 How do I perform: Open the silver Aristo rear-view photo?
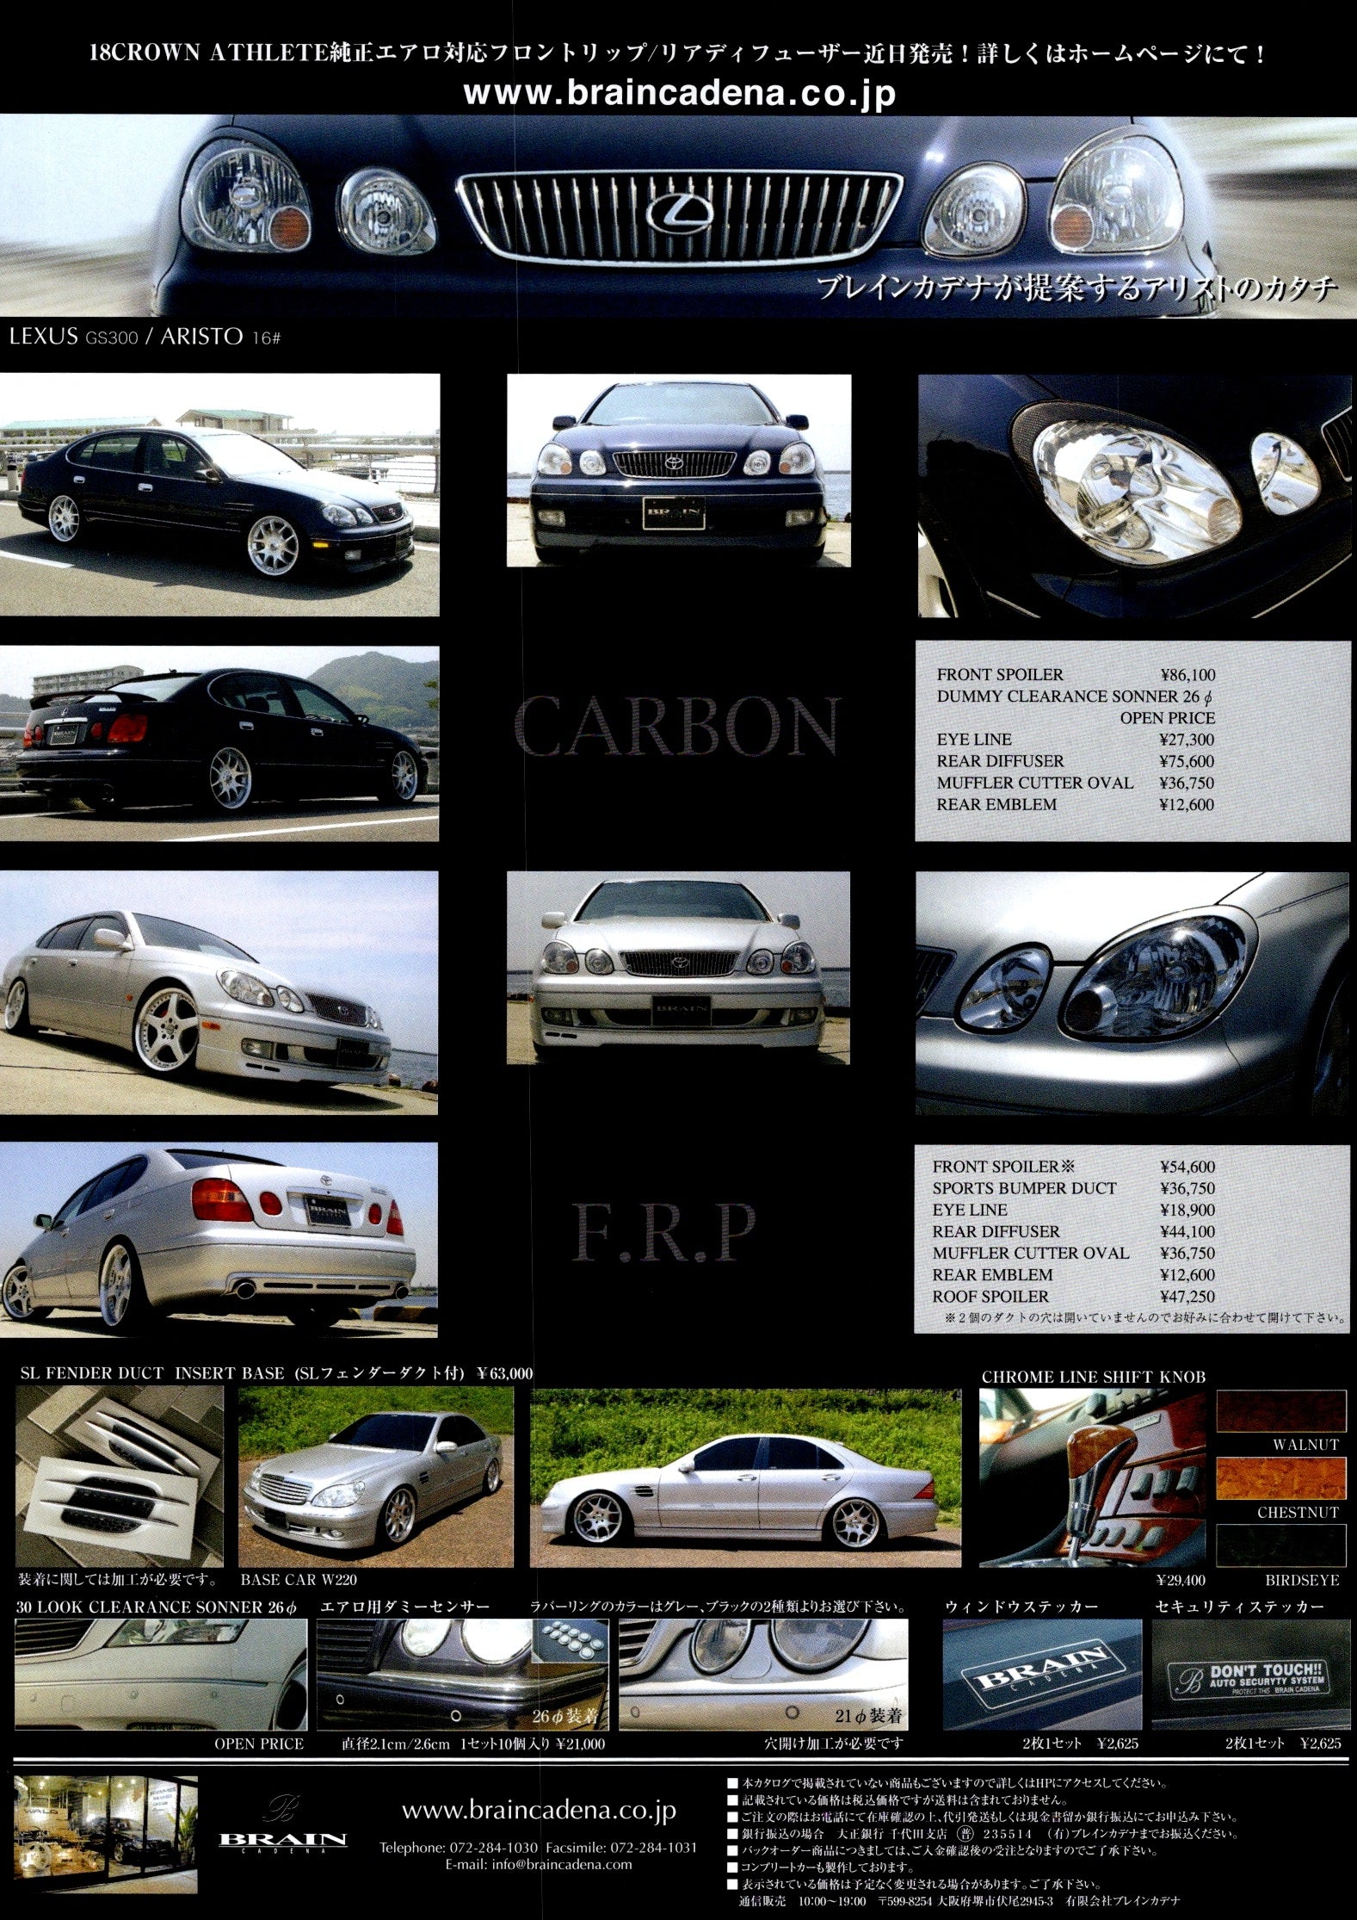tap(219, 1240)
